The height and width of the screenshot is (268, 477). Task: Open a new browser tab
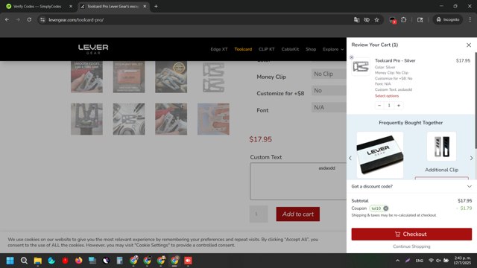click(156, 7)
